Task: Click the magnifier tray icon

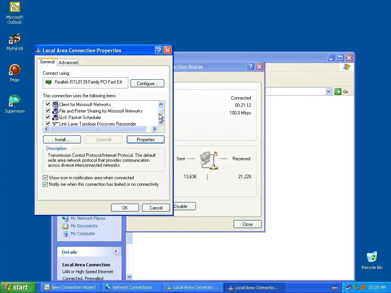Action: coord(363,287)
